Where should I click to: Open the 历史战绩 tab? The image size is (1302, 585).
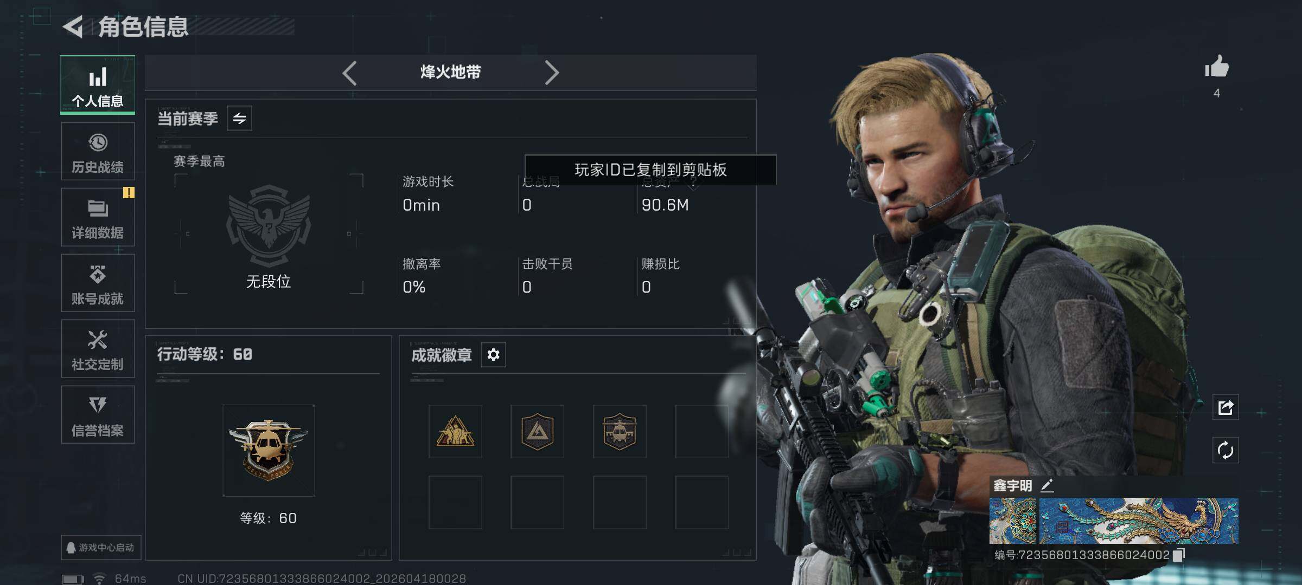[98, 152]
